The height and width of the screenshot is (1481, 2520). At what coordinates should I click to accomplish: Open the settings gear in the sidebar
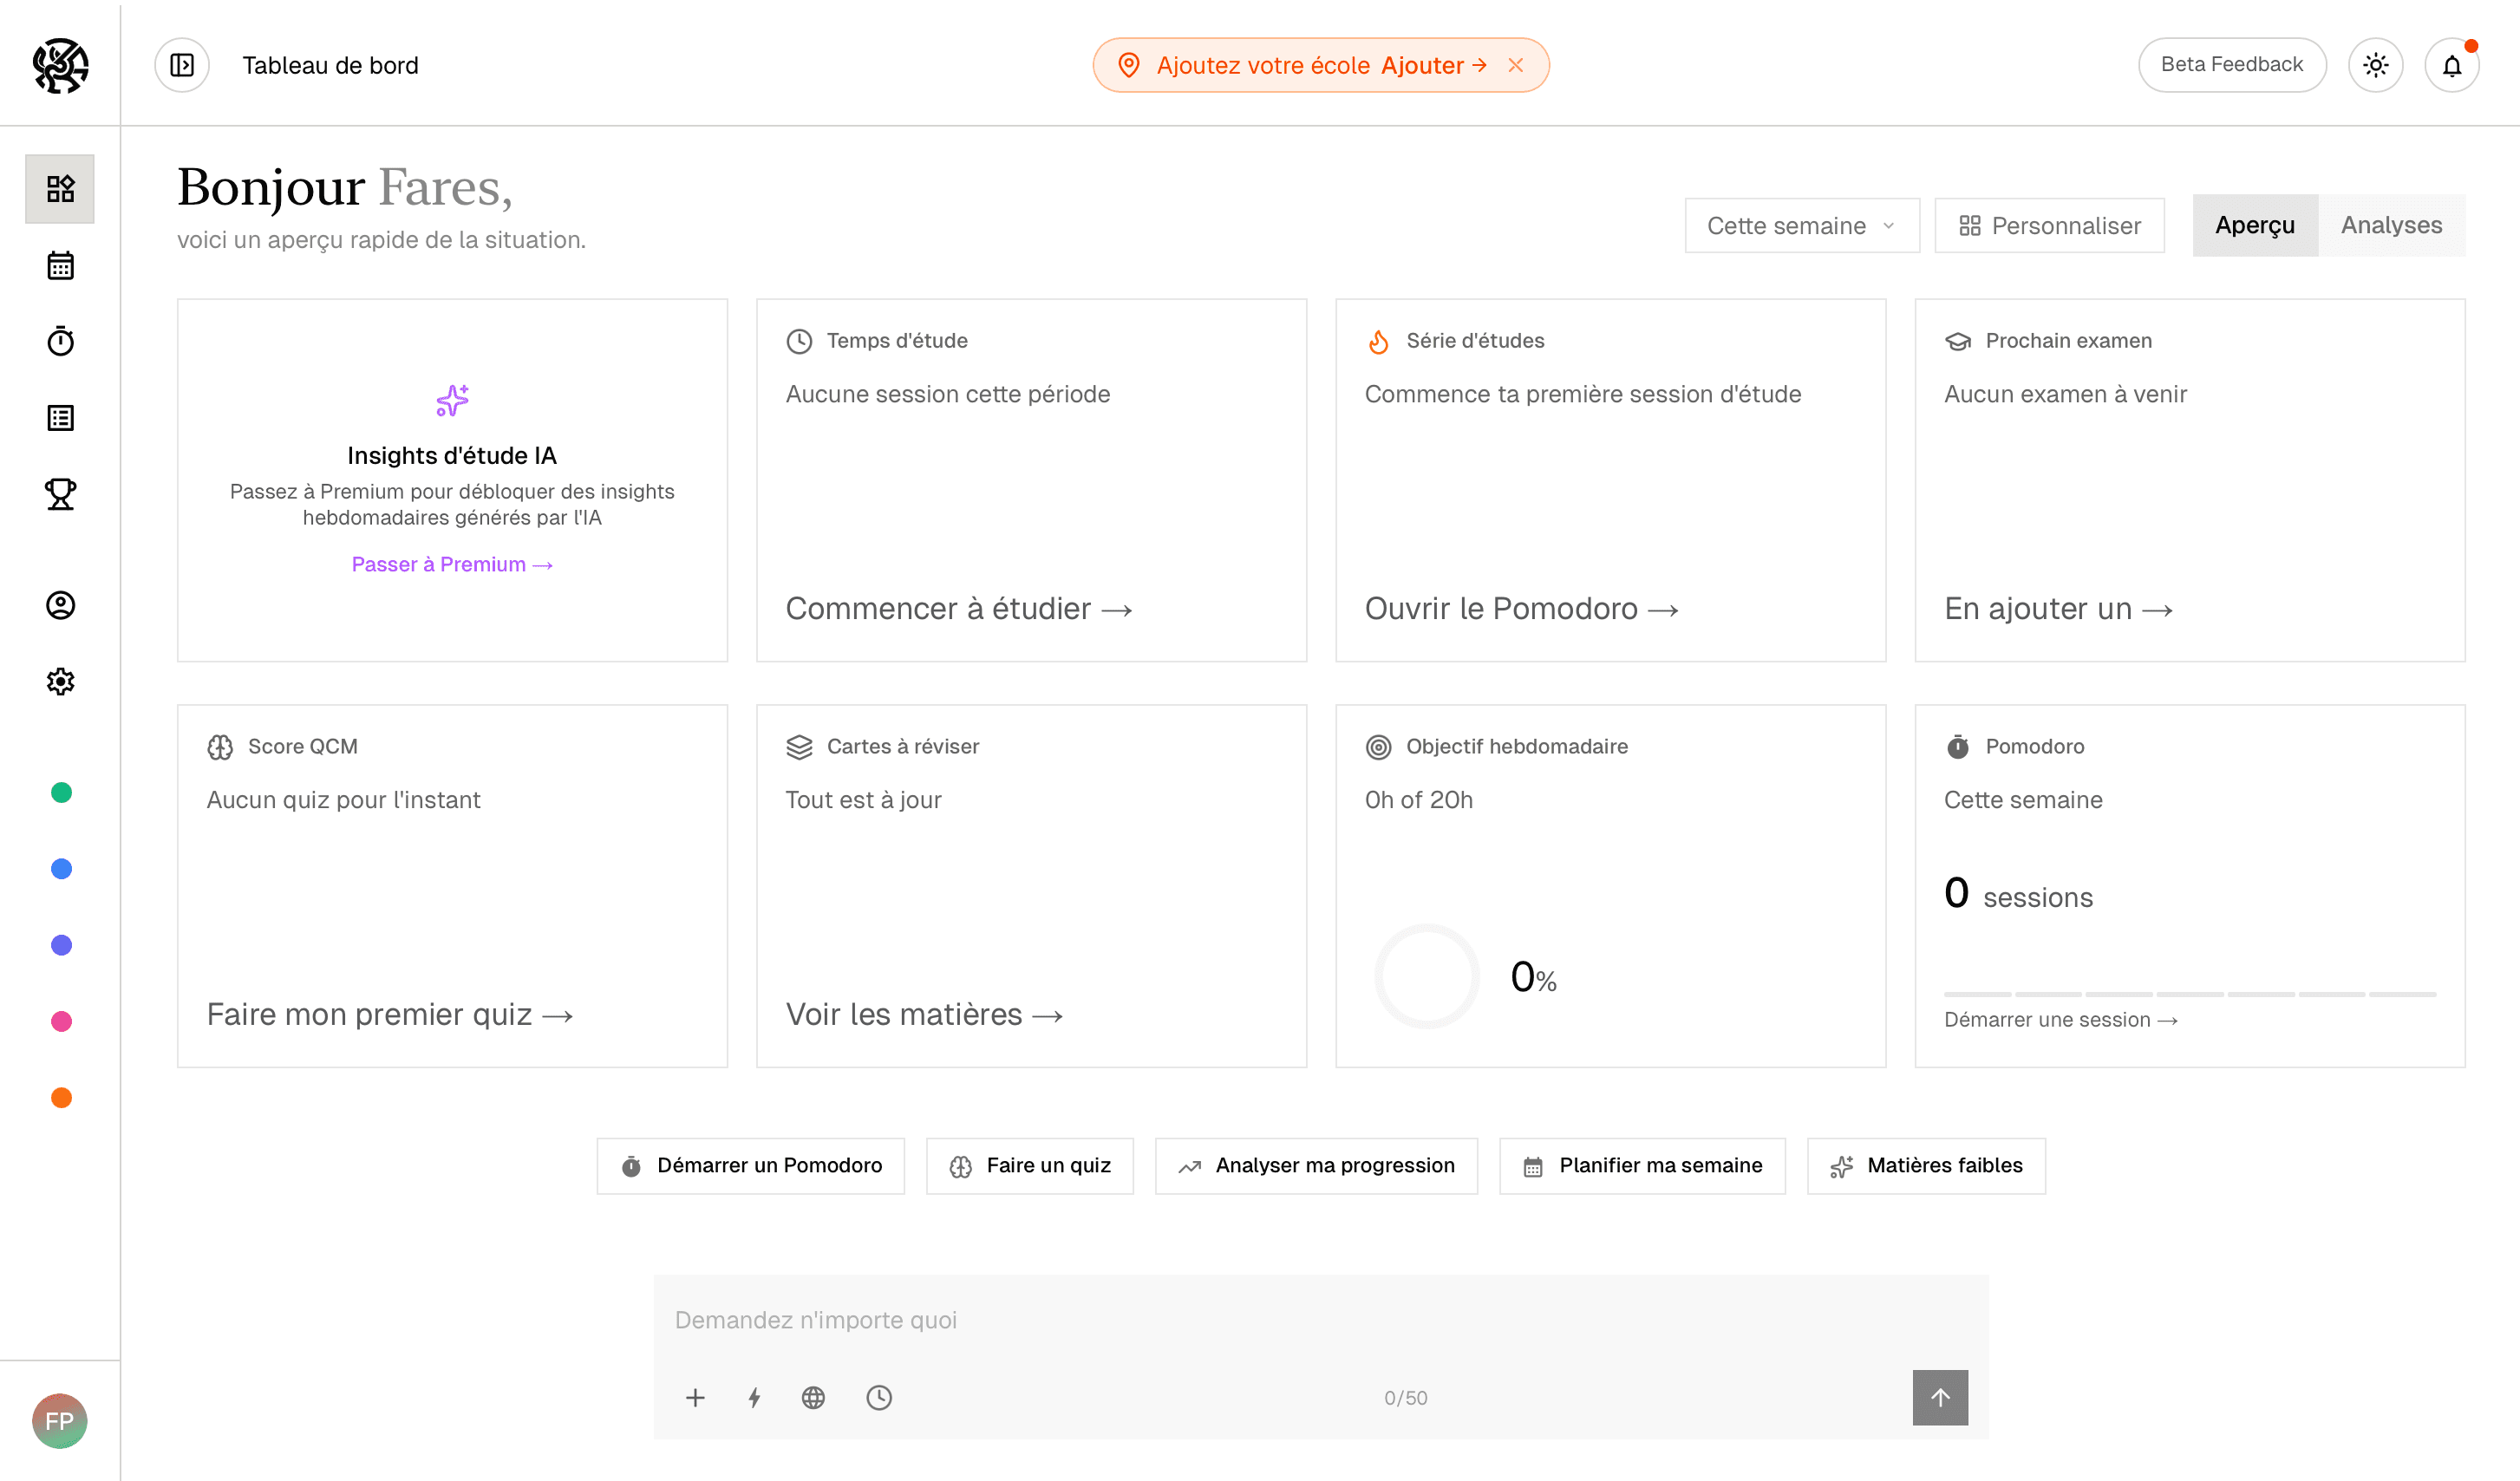click(60, 681)
